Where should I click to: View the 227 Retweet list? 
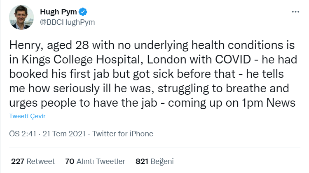pos(33,161)
